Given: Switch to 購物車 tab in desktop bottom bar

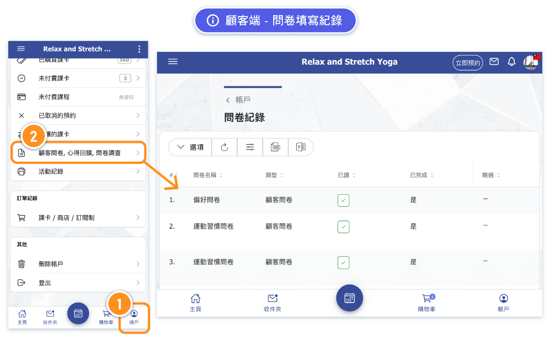Looking at the screenshot, I should [x=427, y=303].
